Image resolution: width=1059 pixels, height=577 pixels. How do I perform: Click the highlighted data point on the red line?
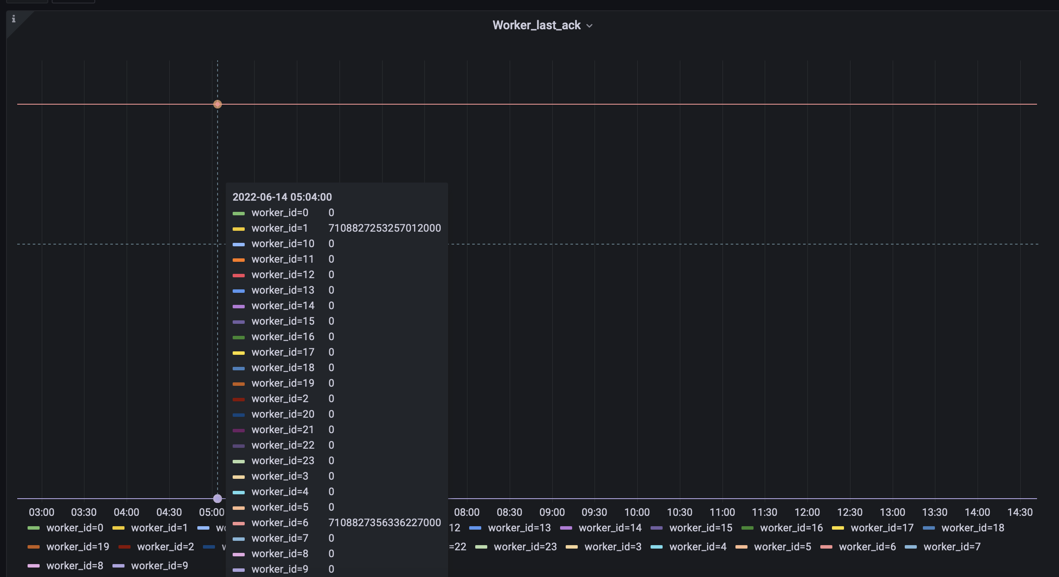(217, 104)
